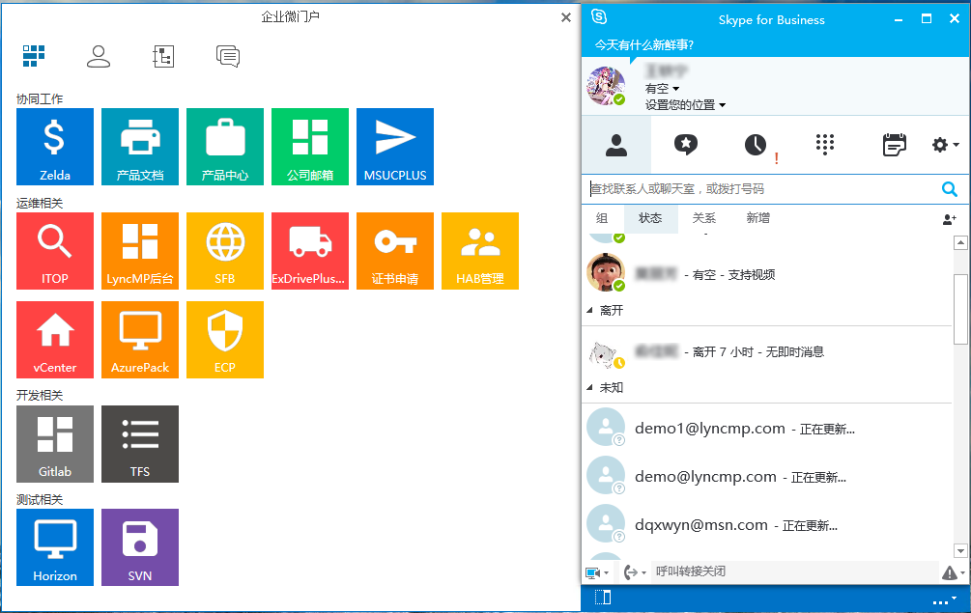Open the 公司邮箱 tile

point(309,147)
